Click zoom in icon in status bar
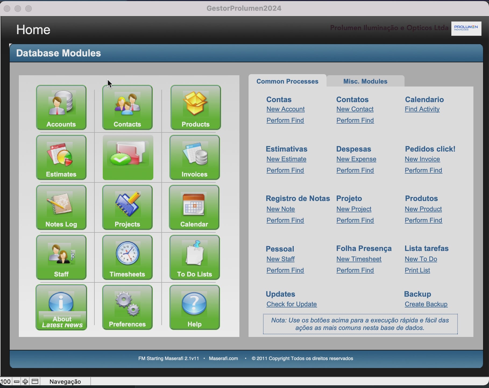Image resolution: width=489 pixels, height=388 pixels. point(25,382)
